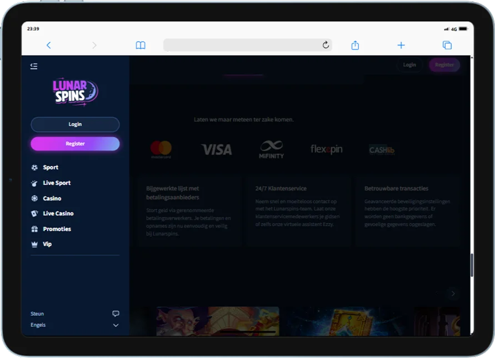Click the page vertical scrollbar thumb

click(x=472, y=265)
